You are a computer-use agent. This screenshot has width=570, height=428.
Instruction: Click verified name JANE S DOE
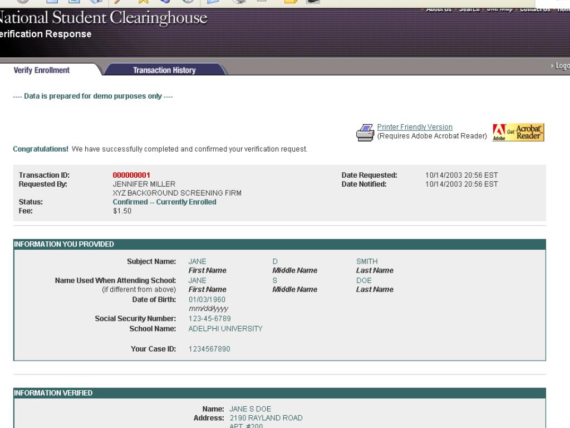(250, 409)
